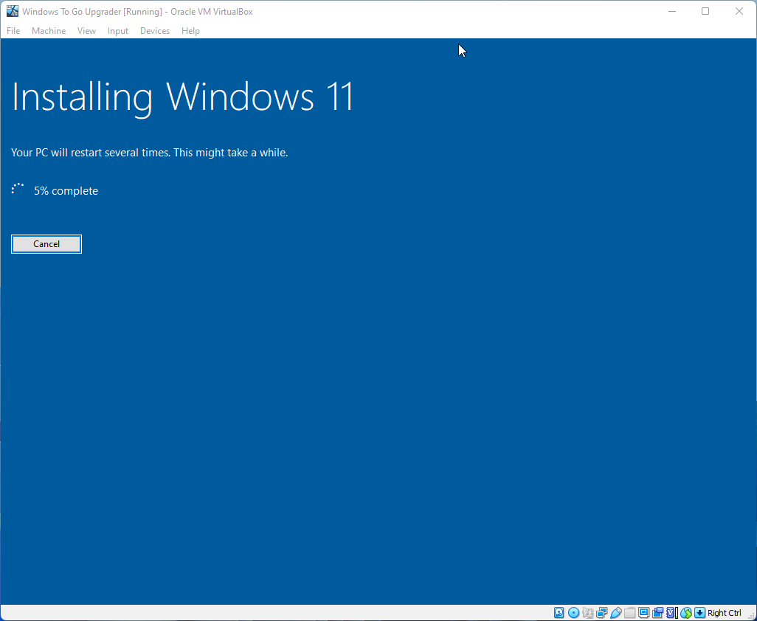The width and height of the screenshot is (757, 621).
Task: Open the Devices menu
Action: point(155,31)
